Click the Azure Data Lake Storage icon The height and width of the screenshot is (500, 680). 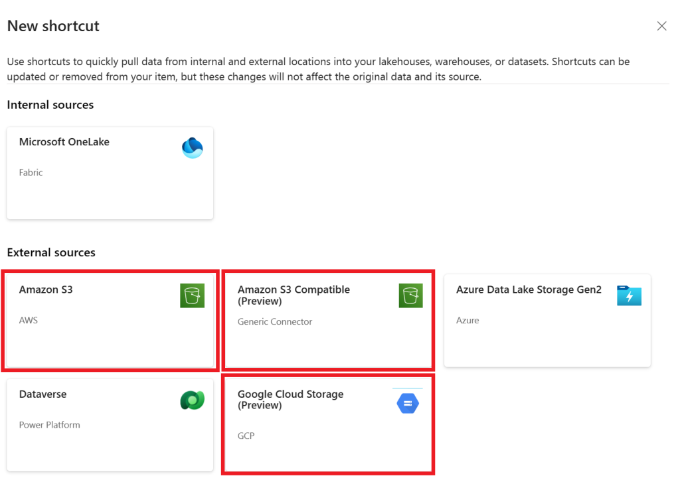629,295
